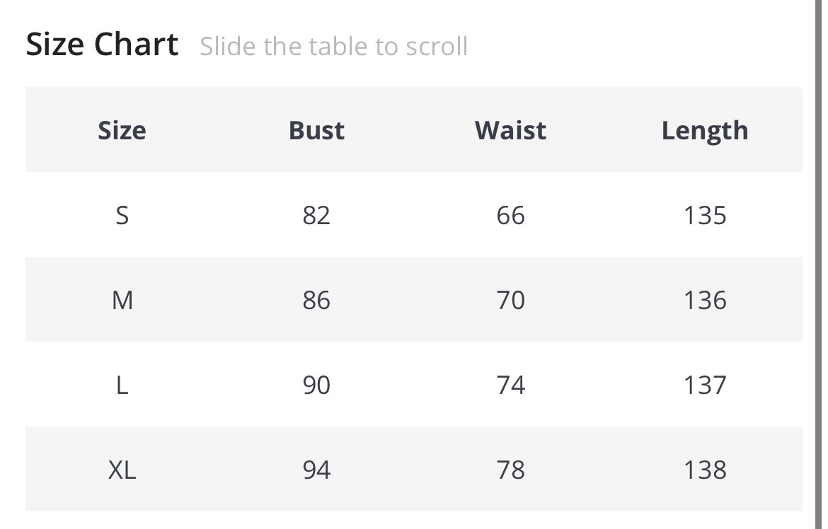828x529 pixels.
Task: Select bust value 82 for size S
Action: point(316,215)
